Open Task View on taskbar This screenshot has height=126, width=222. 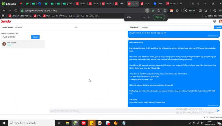click(59, 123)
